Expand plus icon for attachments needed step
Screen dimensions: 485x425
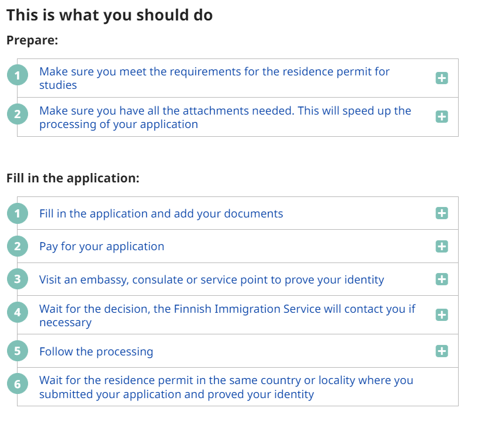(x=442, y=117)
